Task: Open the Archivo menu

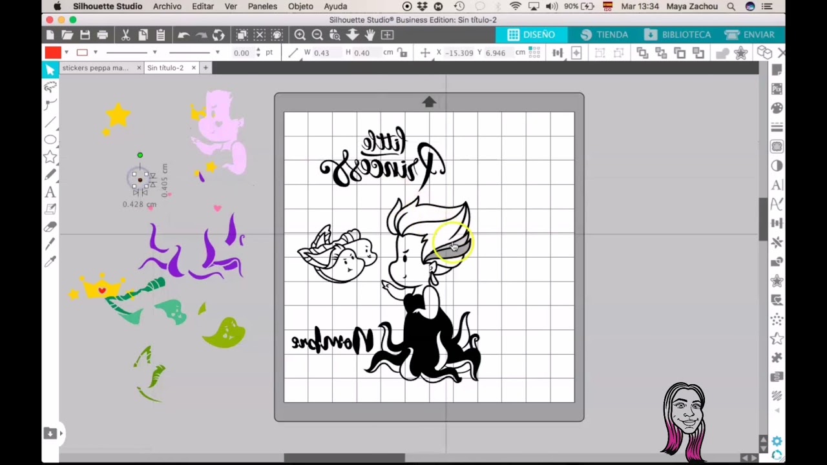Action: coord(167,6)
